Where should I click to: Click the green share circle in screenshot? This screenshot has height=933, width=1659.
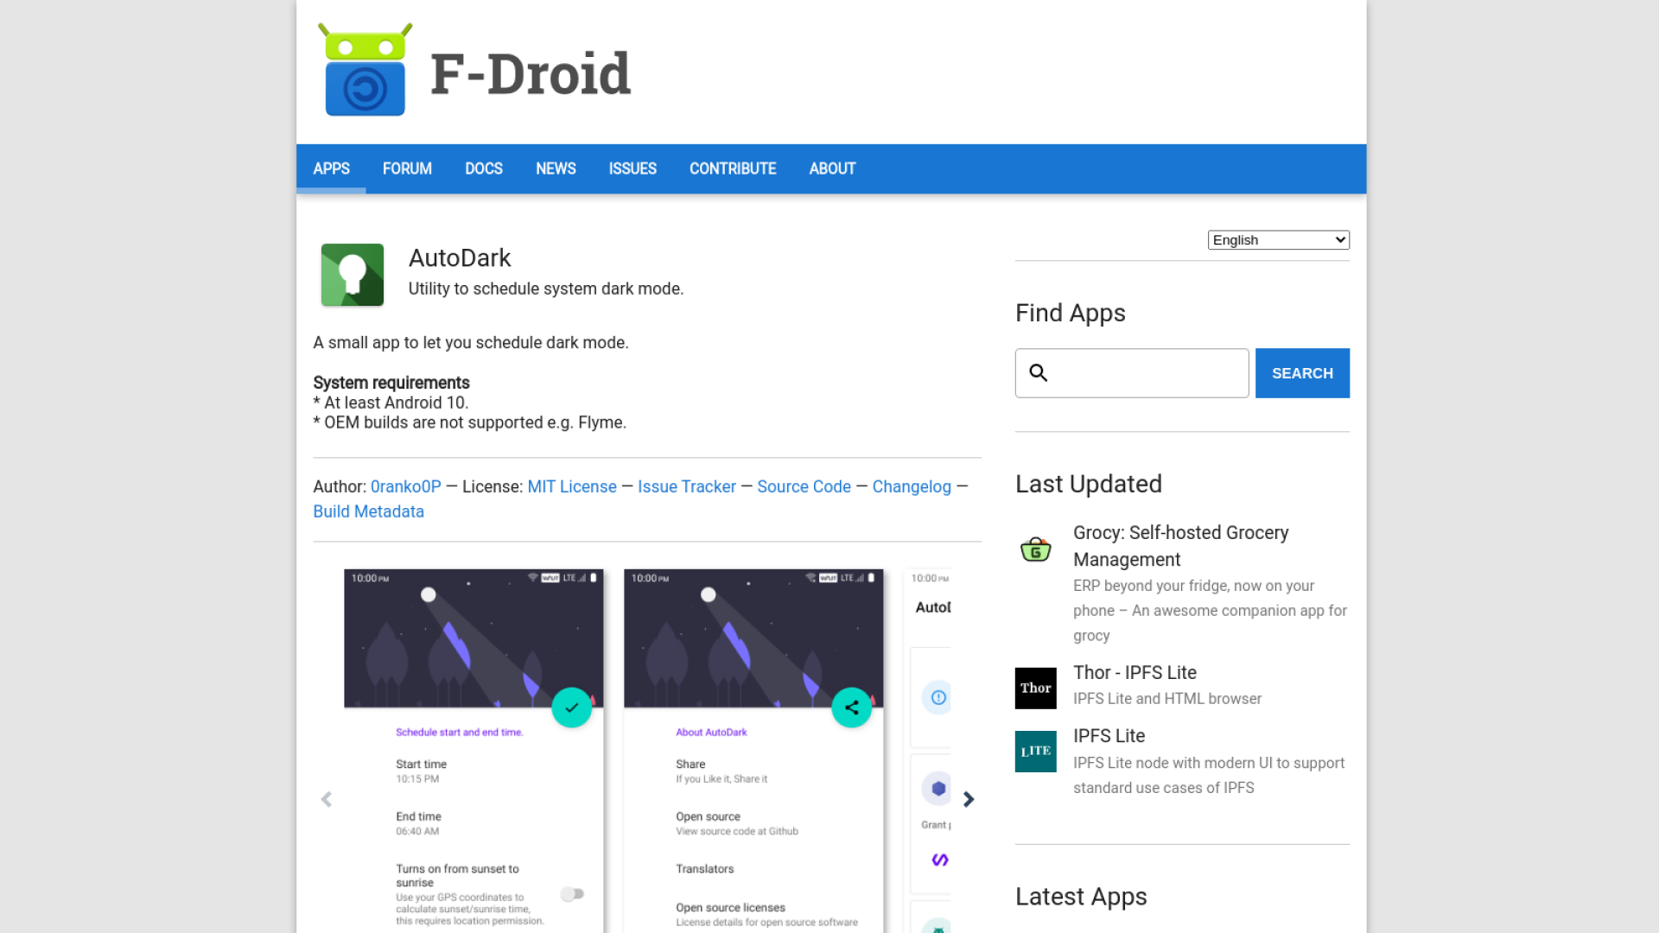(x=852, y=708)
